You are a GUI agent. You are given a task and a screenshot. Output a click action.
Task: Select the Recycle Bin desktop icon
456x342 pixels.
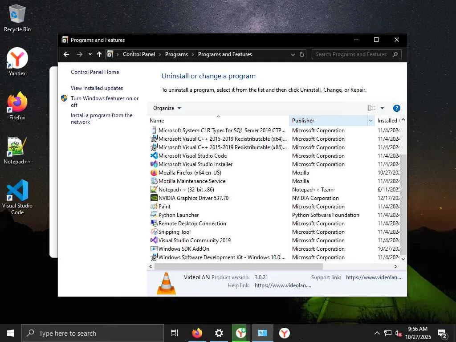coord(17,18)
